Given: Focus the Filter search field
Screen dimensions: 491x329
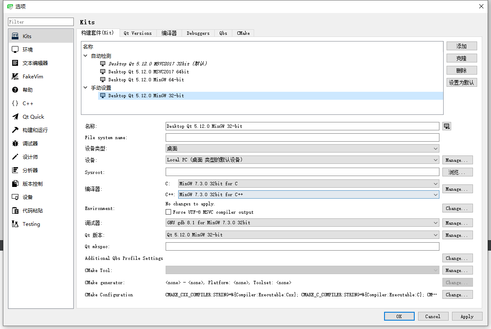Looking at the screenshot, I should point(41,22).
